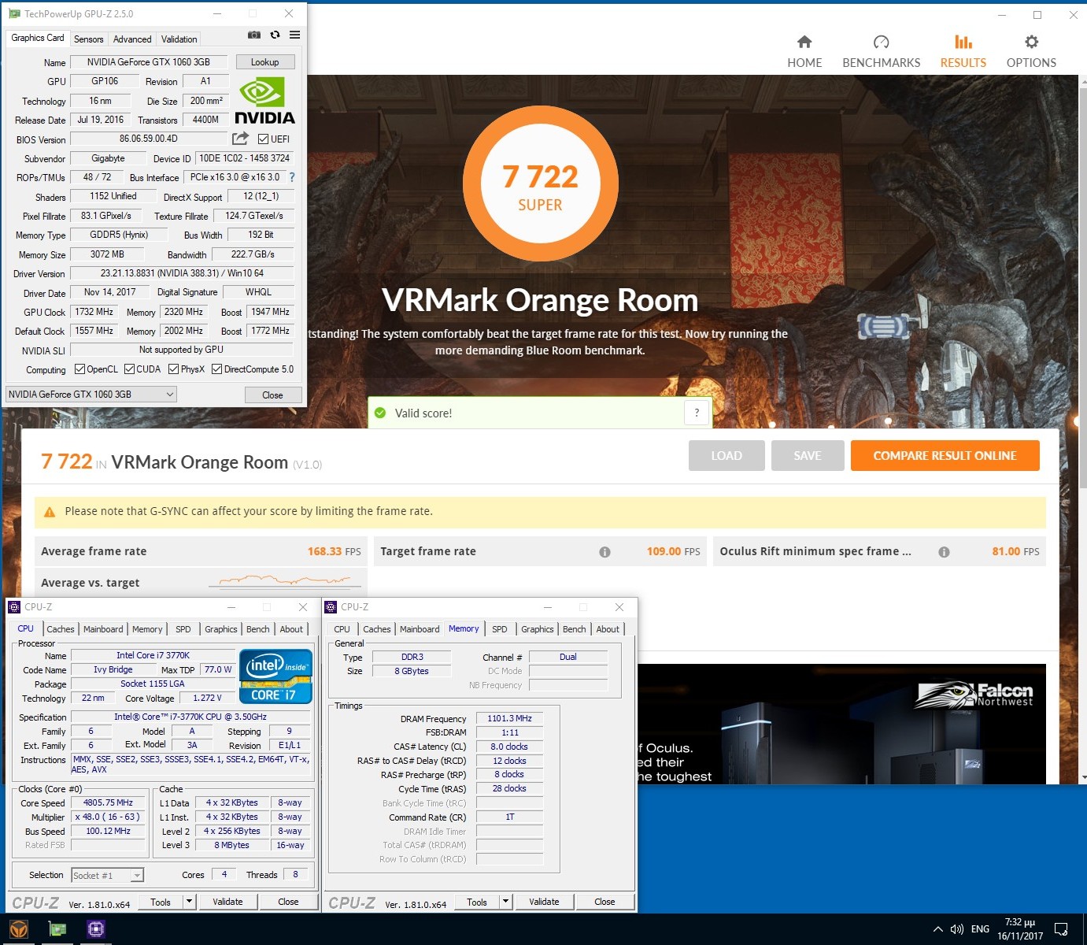This screenshot has height=945, width=1087.
Task: Show hidden system tray icons
Action: coord(937,929)
